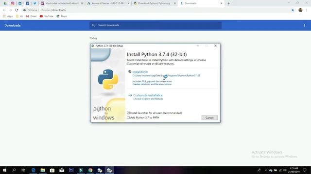Select the active Python installer taskbar icon

(x=109, y=170)
